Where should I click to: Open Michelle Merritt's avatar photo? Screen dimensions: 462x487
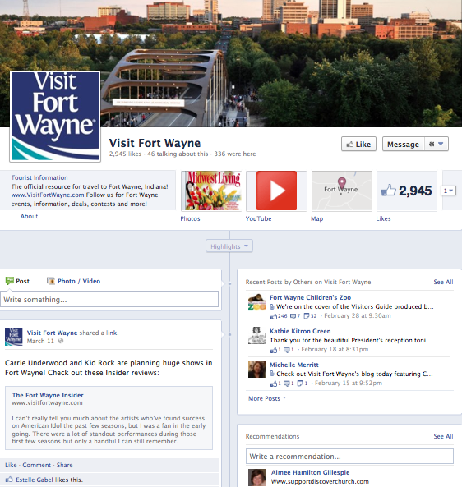coord(256,369)
